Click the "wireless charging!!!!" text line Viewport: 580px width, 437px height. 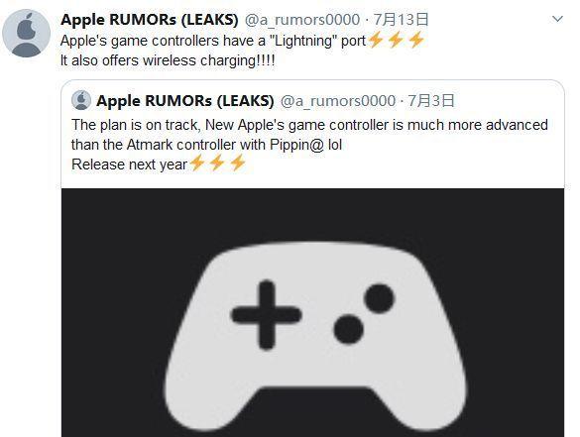pos(168,60)
